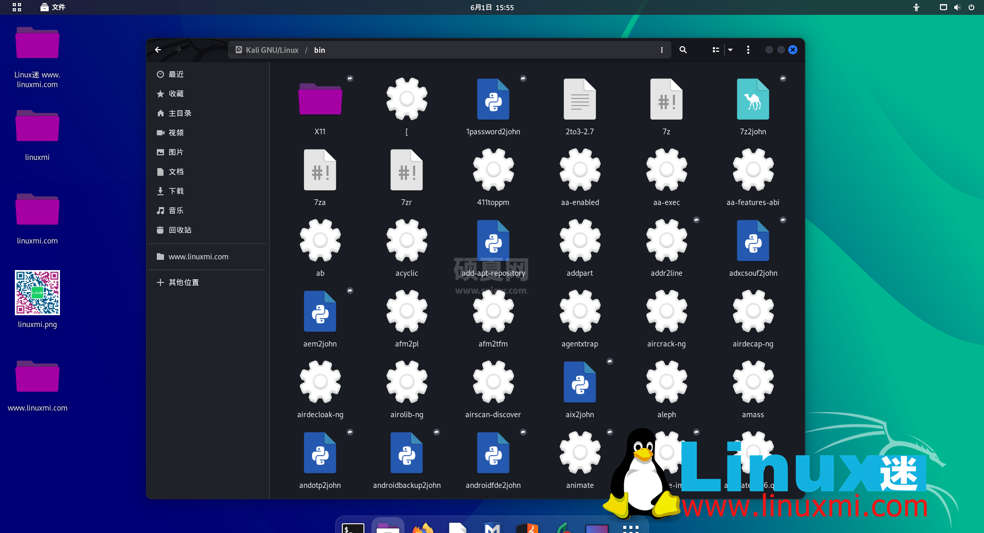Select androidbackup2john python file
This screenshot has width=984, height=533.
pyautogui.click(x=407, y=460)
